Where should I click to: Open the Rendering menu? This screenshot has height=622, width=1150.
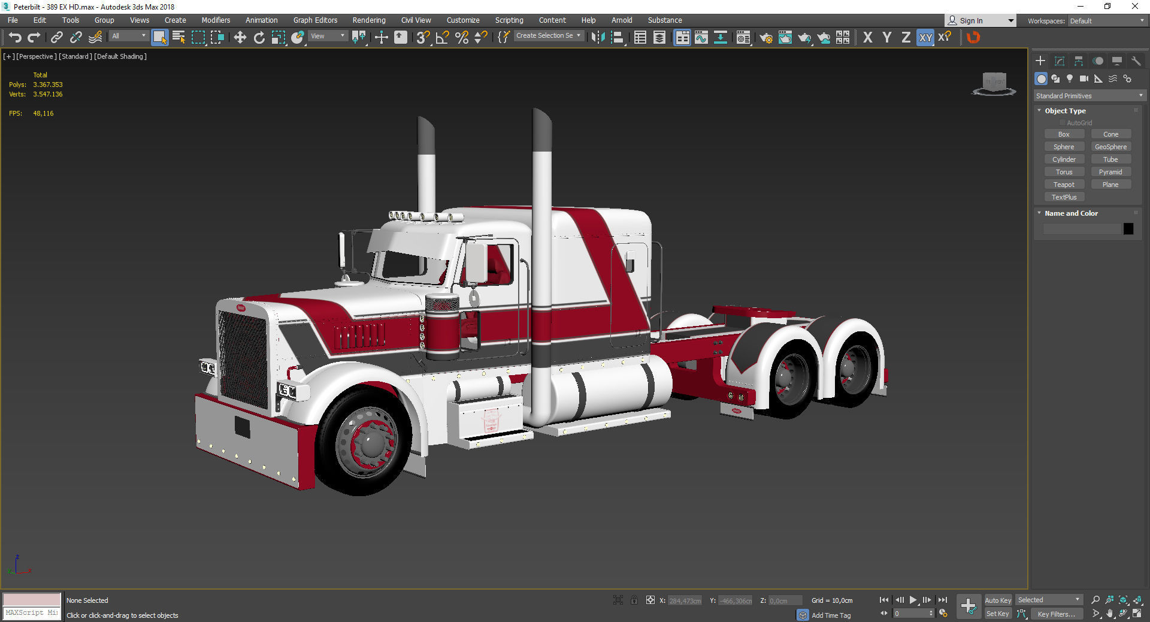(x=369, y=20)
